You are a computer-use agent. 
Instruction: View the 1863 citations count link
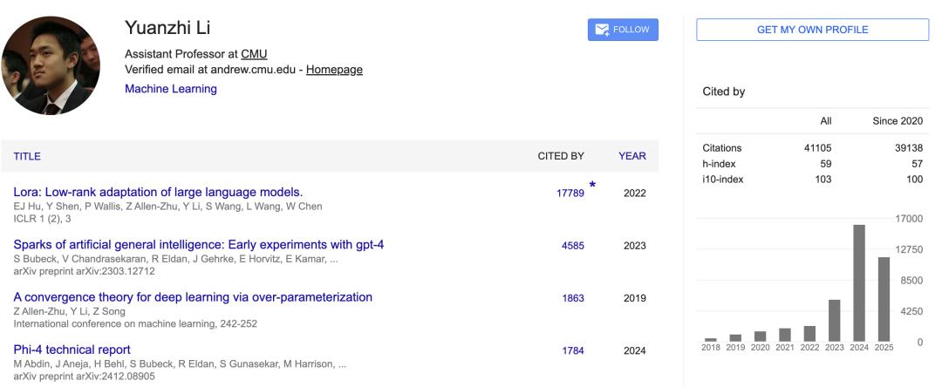[573, 298]
